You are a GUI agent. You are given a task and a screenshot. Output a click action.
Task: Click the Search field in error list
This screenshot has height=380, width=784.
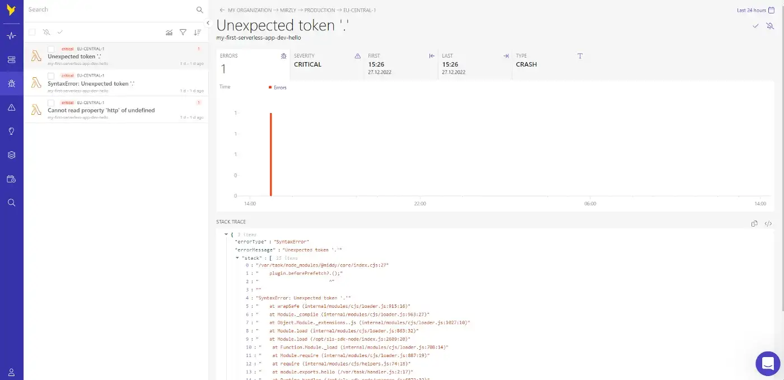(109, 10)
